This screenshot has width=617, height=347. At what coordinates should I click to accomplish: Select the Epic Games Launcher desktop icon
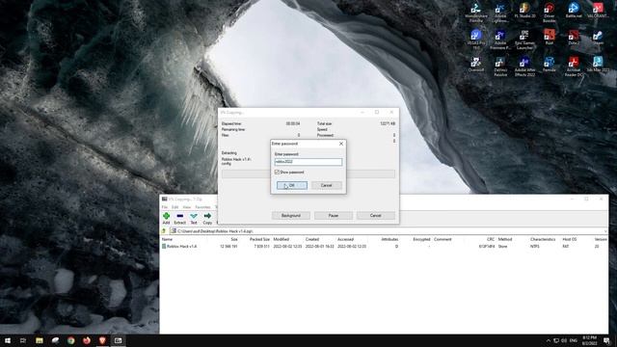(x=524, y=40)
